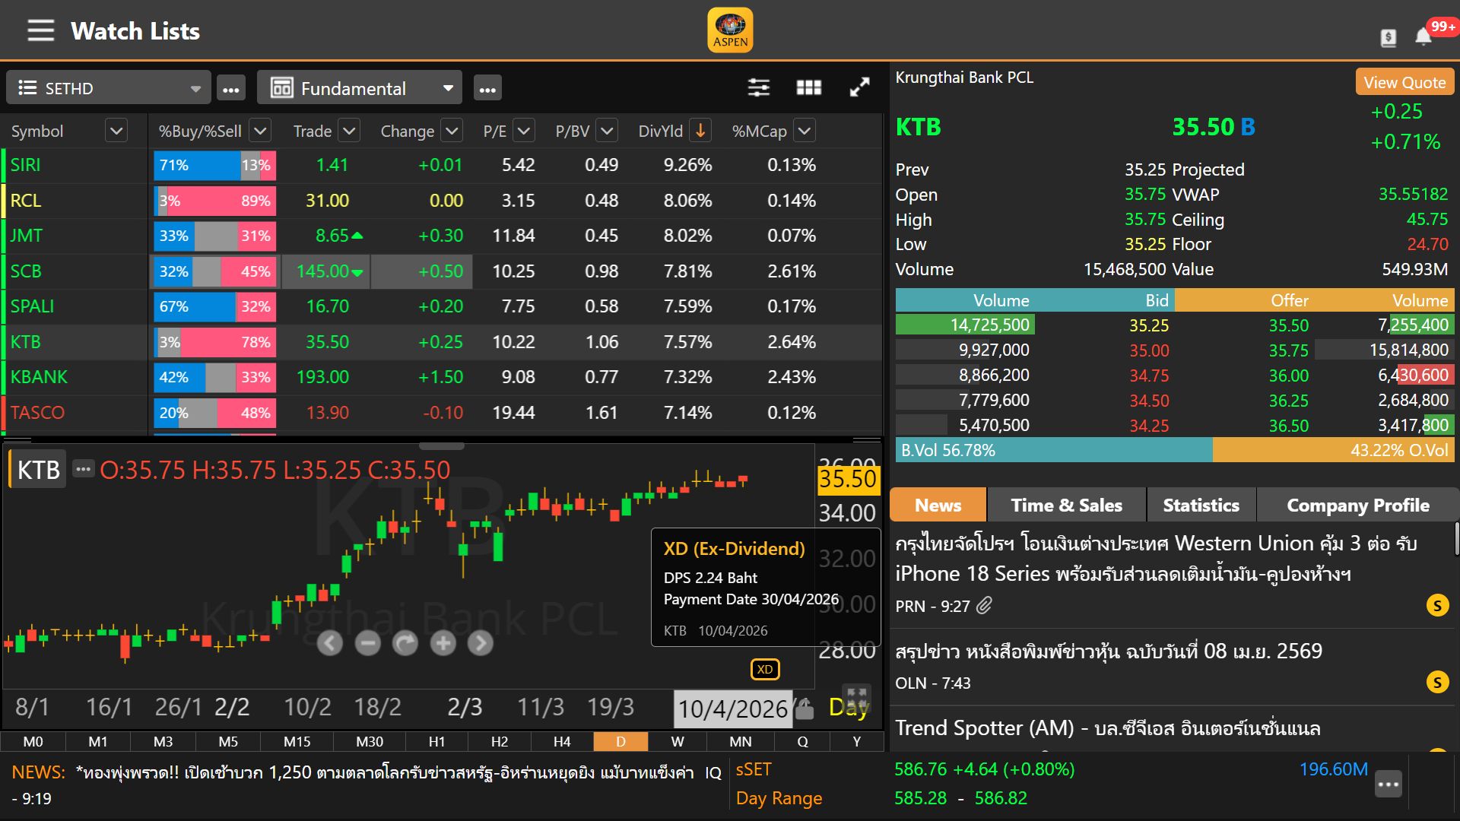Switch to grid tile view
This screenshot has width=1460, height=821.
[808, 88]
